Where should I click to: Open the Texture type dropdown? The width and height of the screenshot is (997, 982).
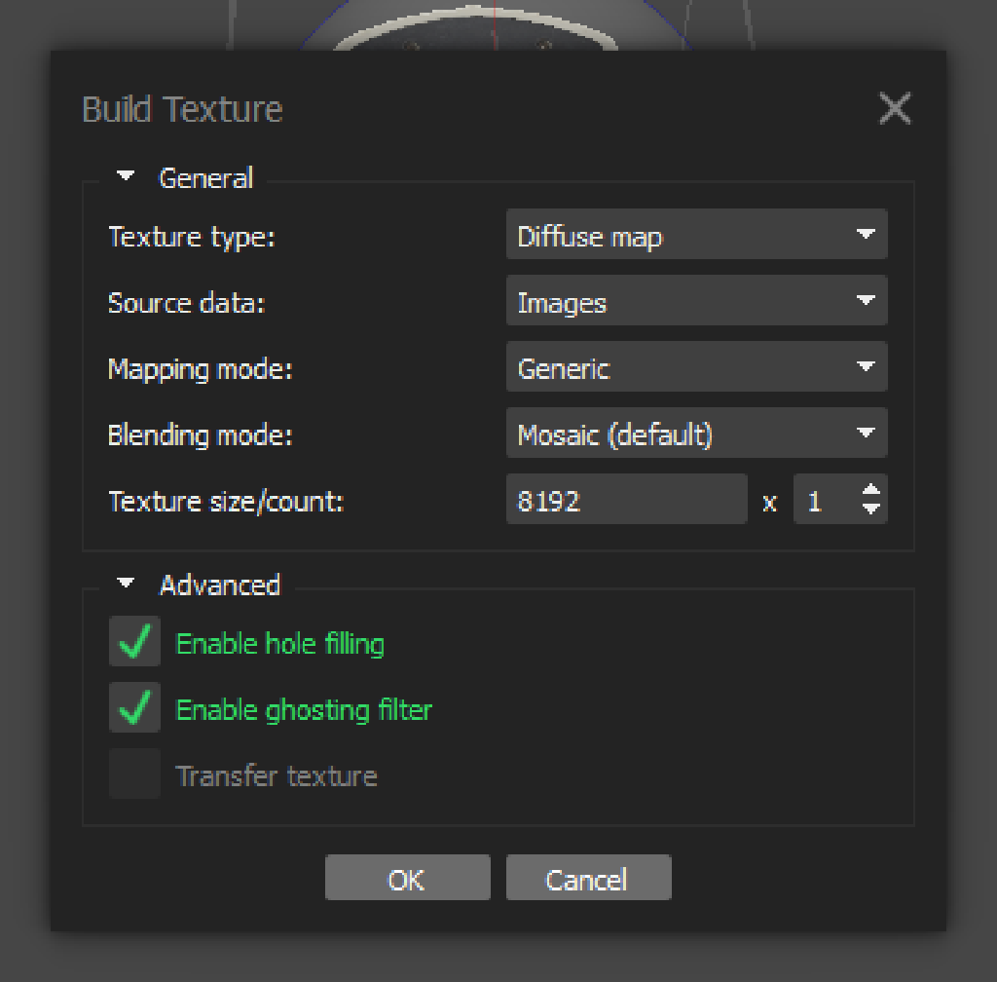696,235
